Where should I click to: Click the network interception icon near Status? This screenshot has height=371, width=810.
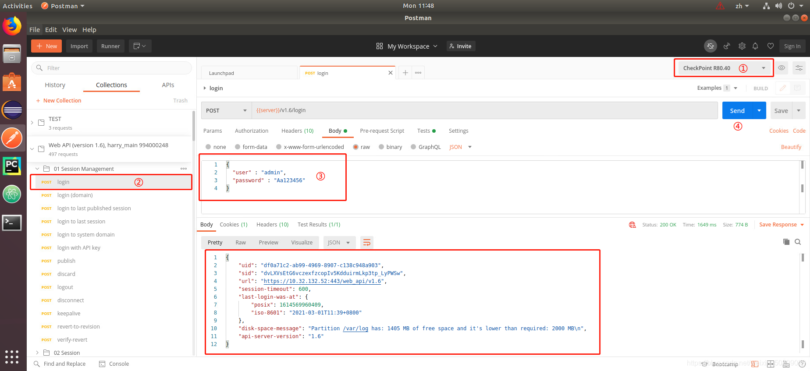[x=632, y=225]
